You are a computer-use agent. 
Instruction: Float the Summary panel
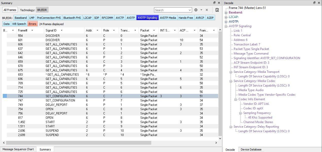point(214,3)
